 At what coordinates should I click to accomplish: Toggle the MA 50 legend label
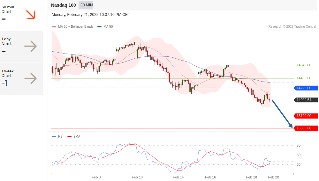click(x=108, y=26)
